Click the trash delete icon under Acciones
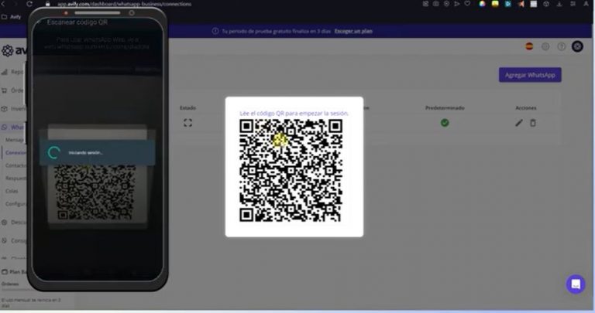Image resolution: width=595 pixels, height=313 pixels. click(533, 123)
